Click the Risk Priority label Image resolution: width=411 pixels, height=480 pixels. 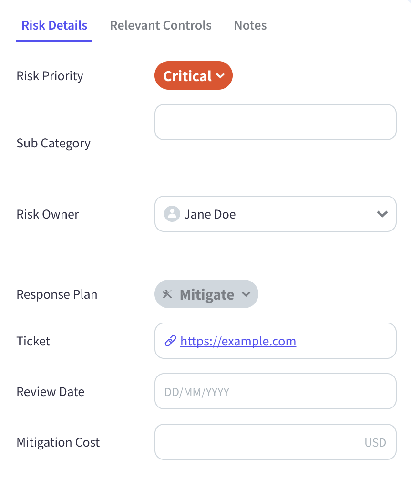50,76
